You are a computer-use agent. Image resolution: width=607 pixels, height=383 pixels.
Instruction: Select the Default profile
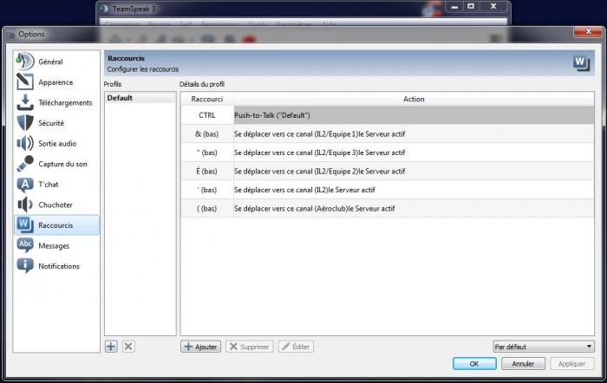(x=140, y=98)
